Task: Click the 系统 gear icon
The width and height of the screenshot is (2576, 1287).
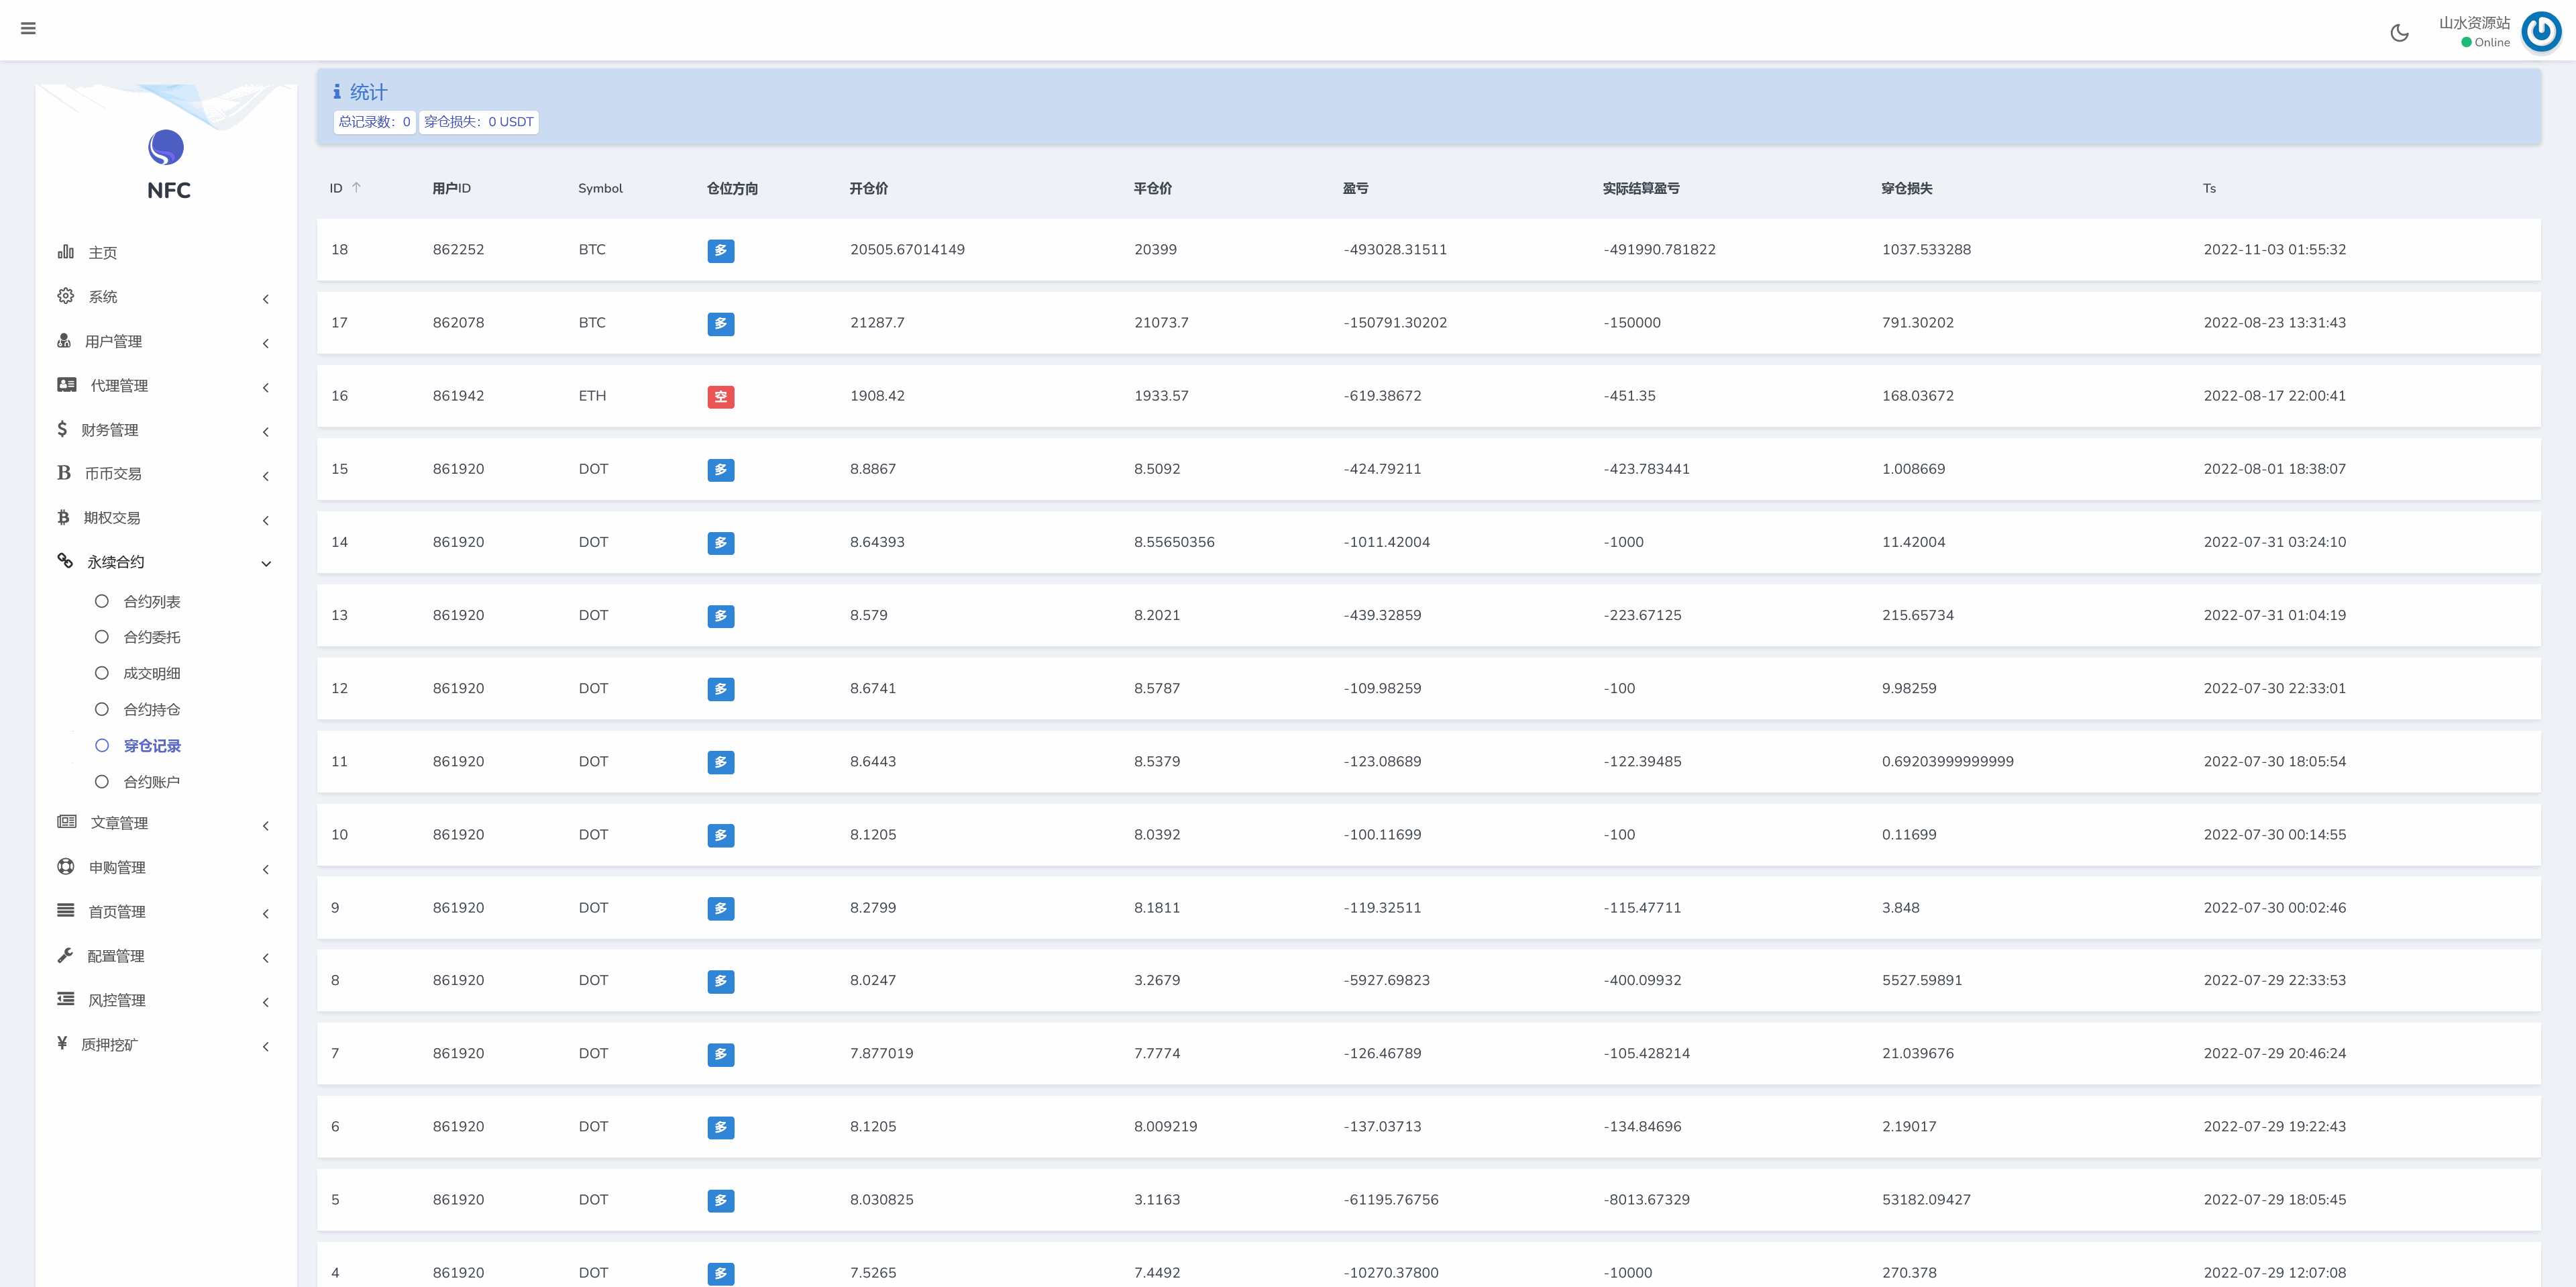Action: (65, 296)
